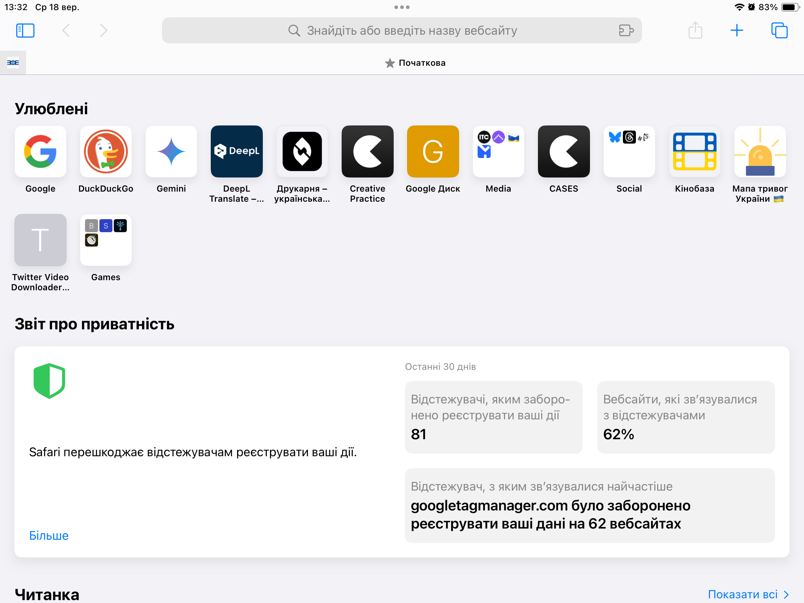Tap the Wi-Fi status icon

pos(739,7)
